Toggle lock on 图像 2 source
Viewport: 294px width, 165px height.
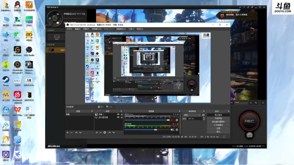(x=122, y=114)
